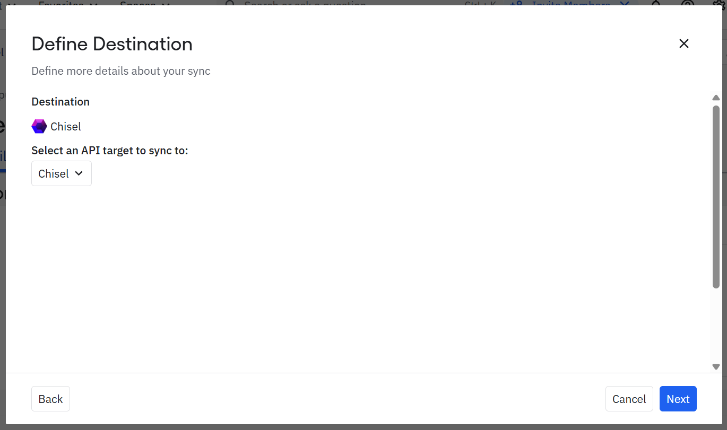The width and height of the screenshot is (727, 430).
Task: Click the 'Destination' heading text
Action: [x=60, y=101]
